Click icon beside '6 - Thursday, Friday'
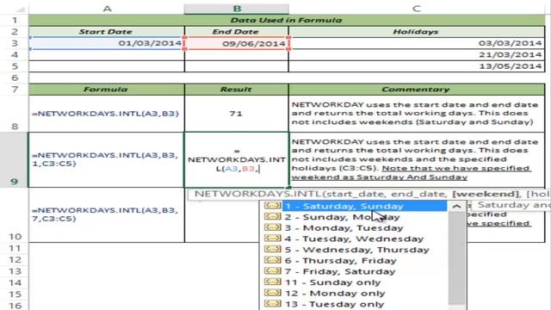551x310 pixels. [272, 260]
